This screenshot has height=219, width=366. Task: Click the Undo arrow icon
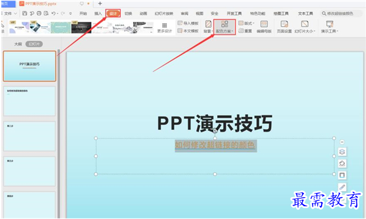click(54, 13)
